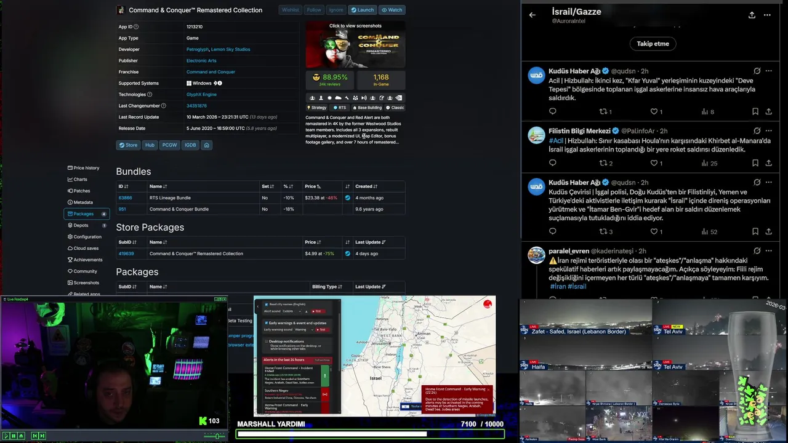Click the Takip etme button

[653, 44]
